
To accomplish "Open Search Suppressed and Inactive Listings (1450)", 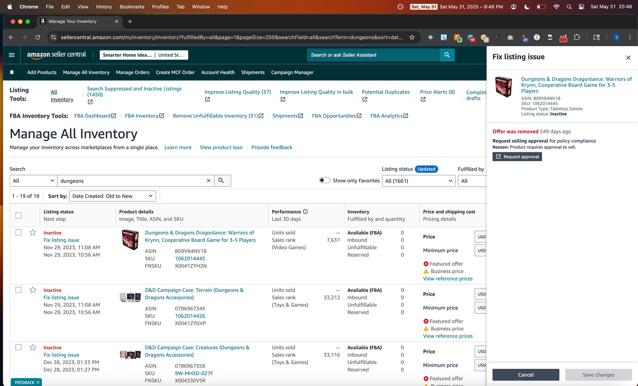I will coord(134,92).
